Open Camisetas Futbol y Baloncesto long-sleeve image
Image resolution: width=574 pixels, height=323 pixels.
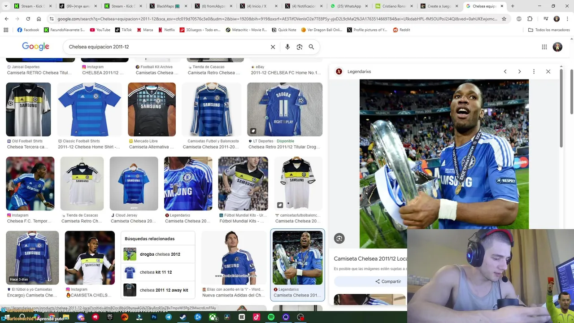pyautogui.click(x=211, y=109)
